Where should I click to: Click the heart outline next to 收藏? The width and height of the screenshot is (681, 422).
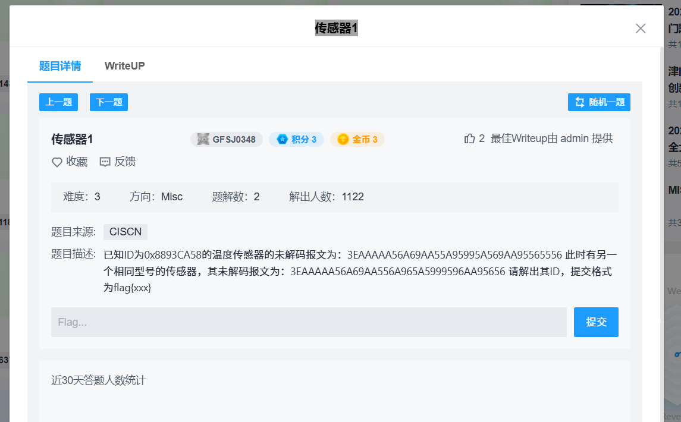[57, 161]
